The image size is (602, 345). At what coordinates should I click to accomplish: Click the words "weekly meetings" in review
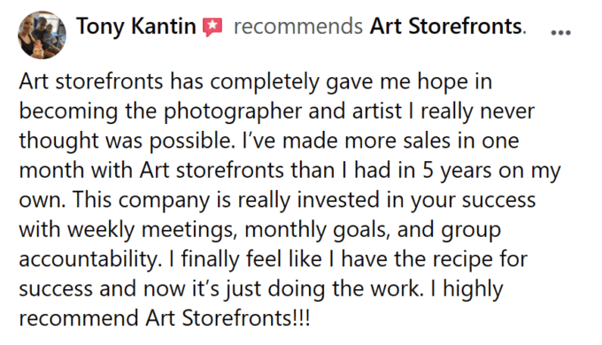point(150,231)
